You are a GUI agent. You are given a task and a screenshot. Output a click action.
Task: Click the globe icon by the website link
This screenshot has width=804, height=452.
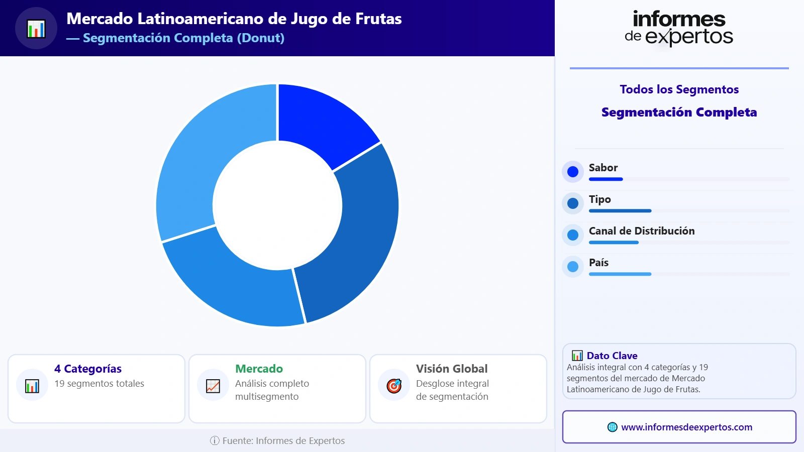coord(612,427)
